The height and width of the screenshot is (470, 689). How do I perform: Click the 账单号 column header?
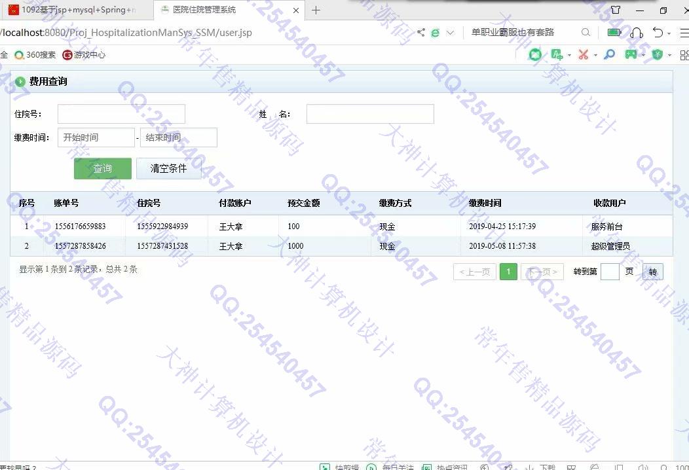[66, 203]
